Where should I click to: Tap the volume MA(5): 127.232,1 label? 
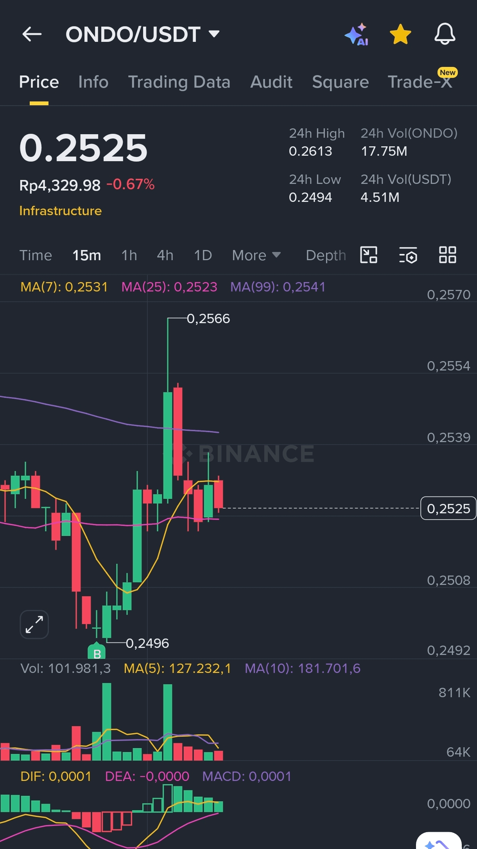click(178, 668)
